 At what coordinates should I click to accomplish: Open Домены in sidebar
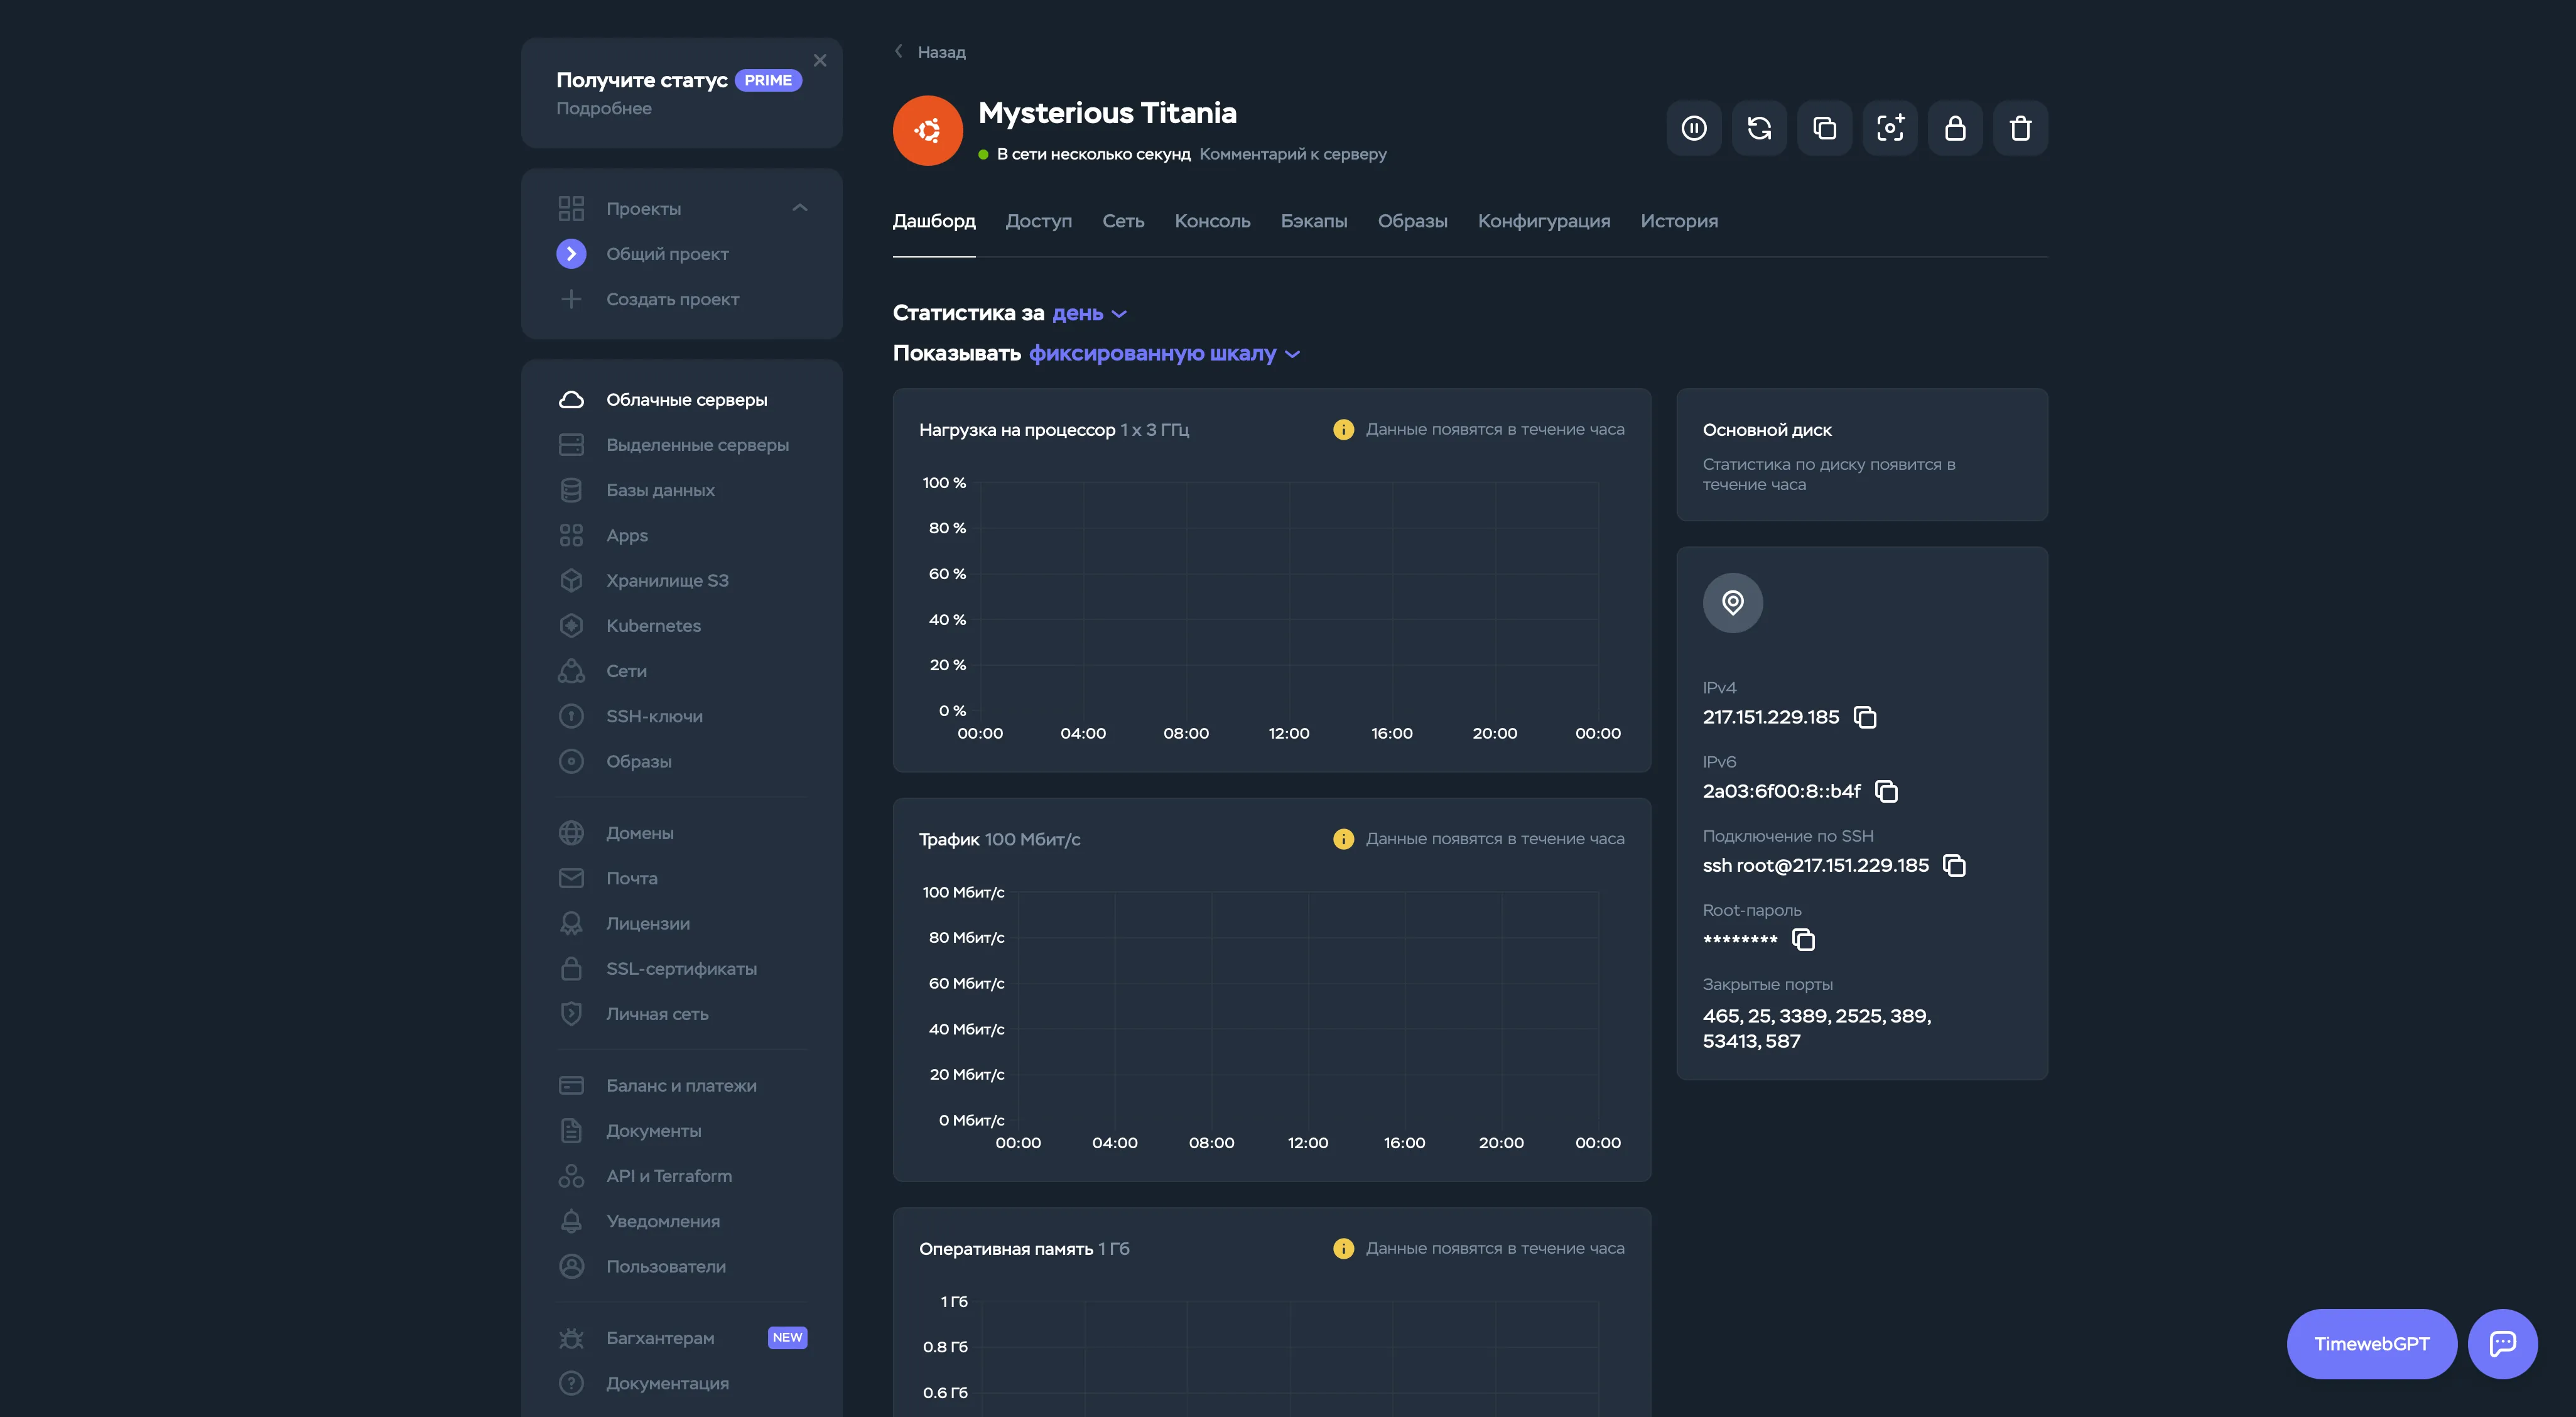point(682,833)
